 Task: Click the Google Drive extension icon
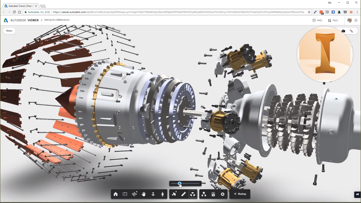tap(339, 12)
